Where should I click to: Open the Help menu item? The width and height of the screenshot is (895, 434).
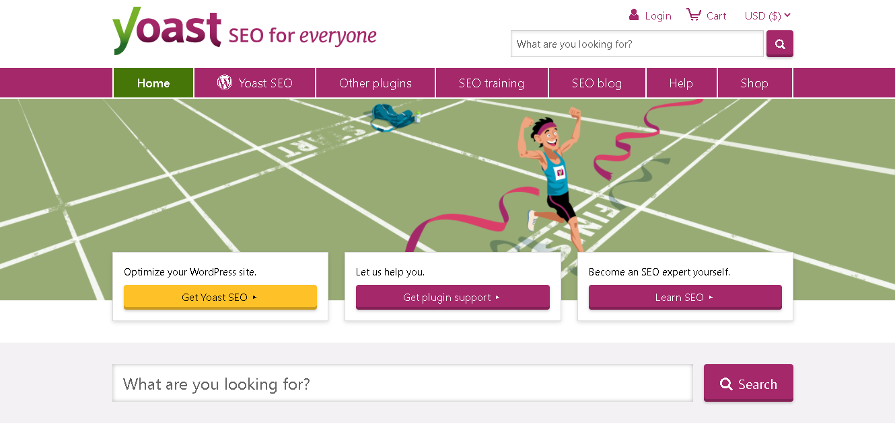point(681,83)
